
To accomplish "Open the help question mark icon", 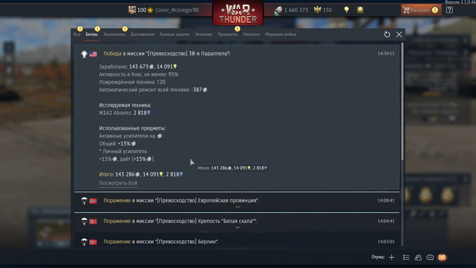I will (449, 10).
